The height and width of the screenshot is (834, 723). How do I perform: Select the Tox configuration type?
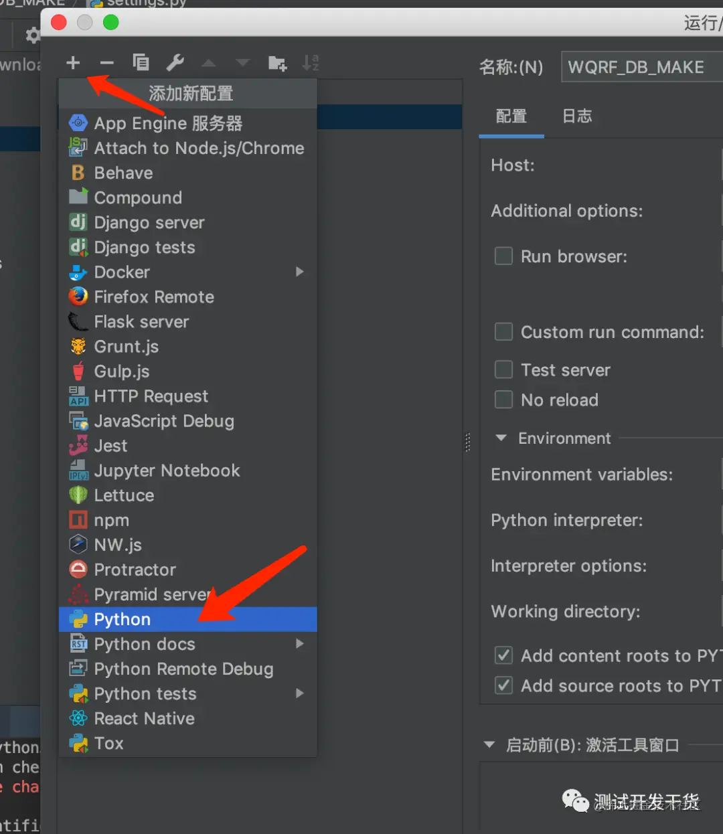pyautogui.click(x=188, y=743)
